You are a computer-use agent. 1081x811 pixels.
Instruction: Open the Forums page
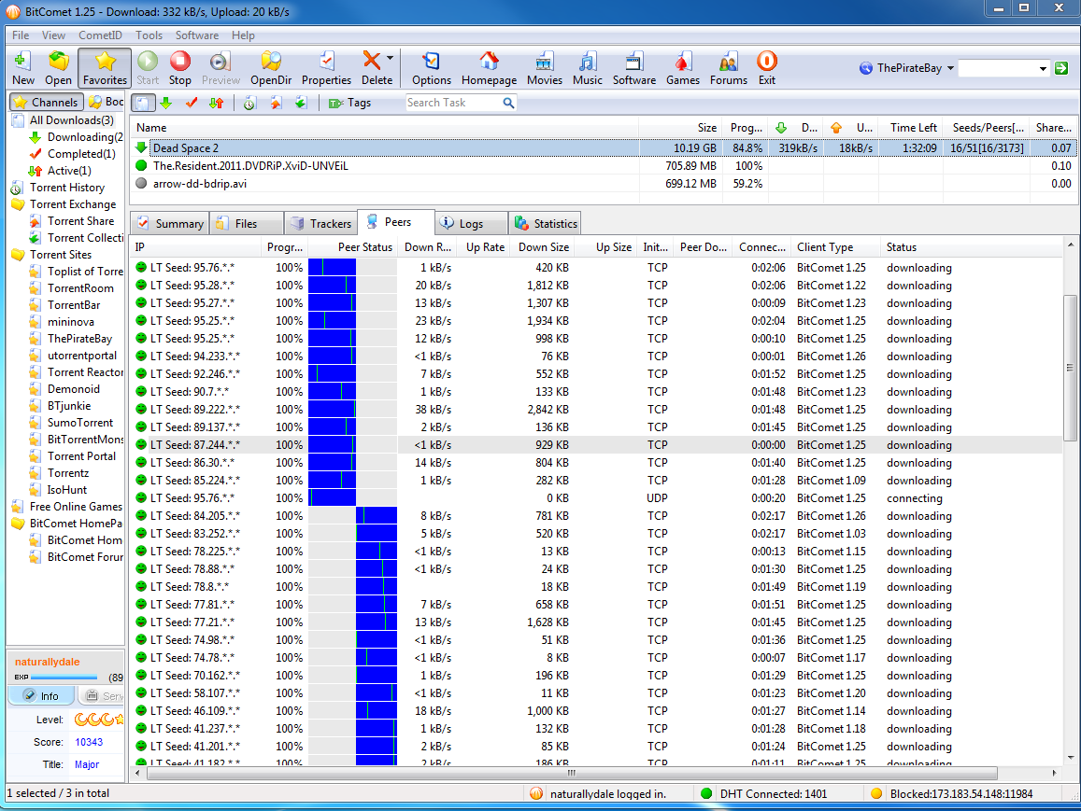click(x=729, y=68)
